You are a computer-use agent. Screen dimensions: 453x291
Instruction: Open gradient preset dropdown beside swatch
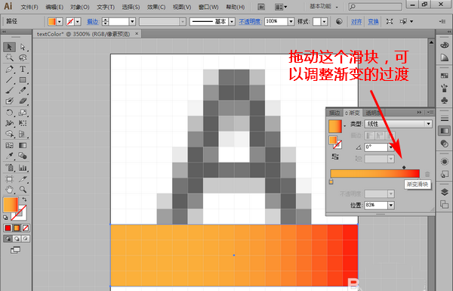click(x=344, y=125)
